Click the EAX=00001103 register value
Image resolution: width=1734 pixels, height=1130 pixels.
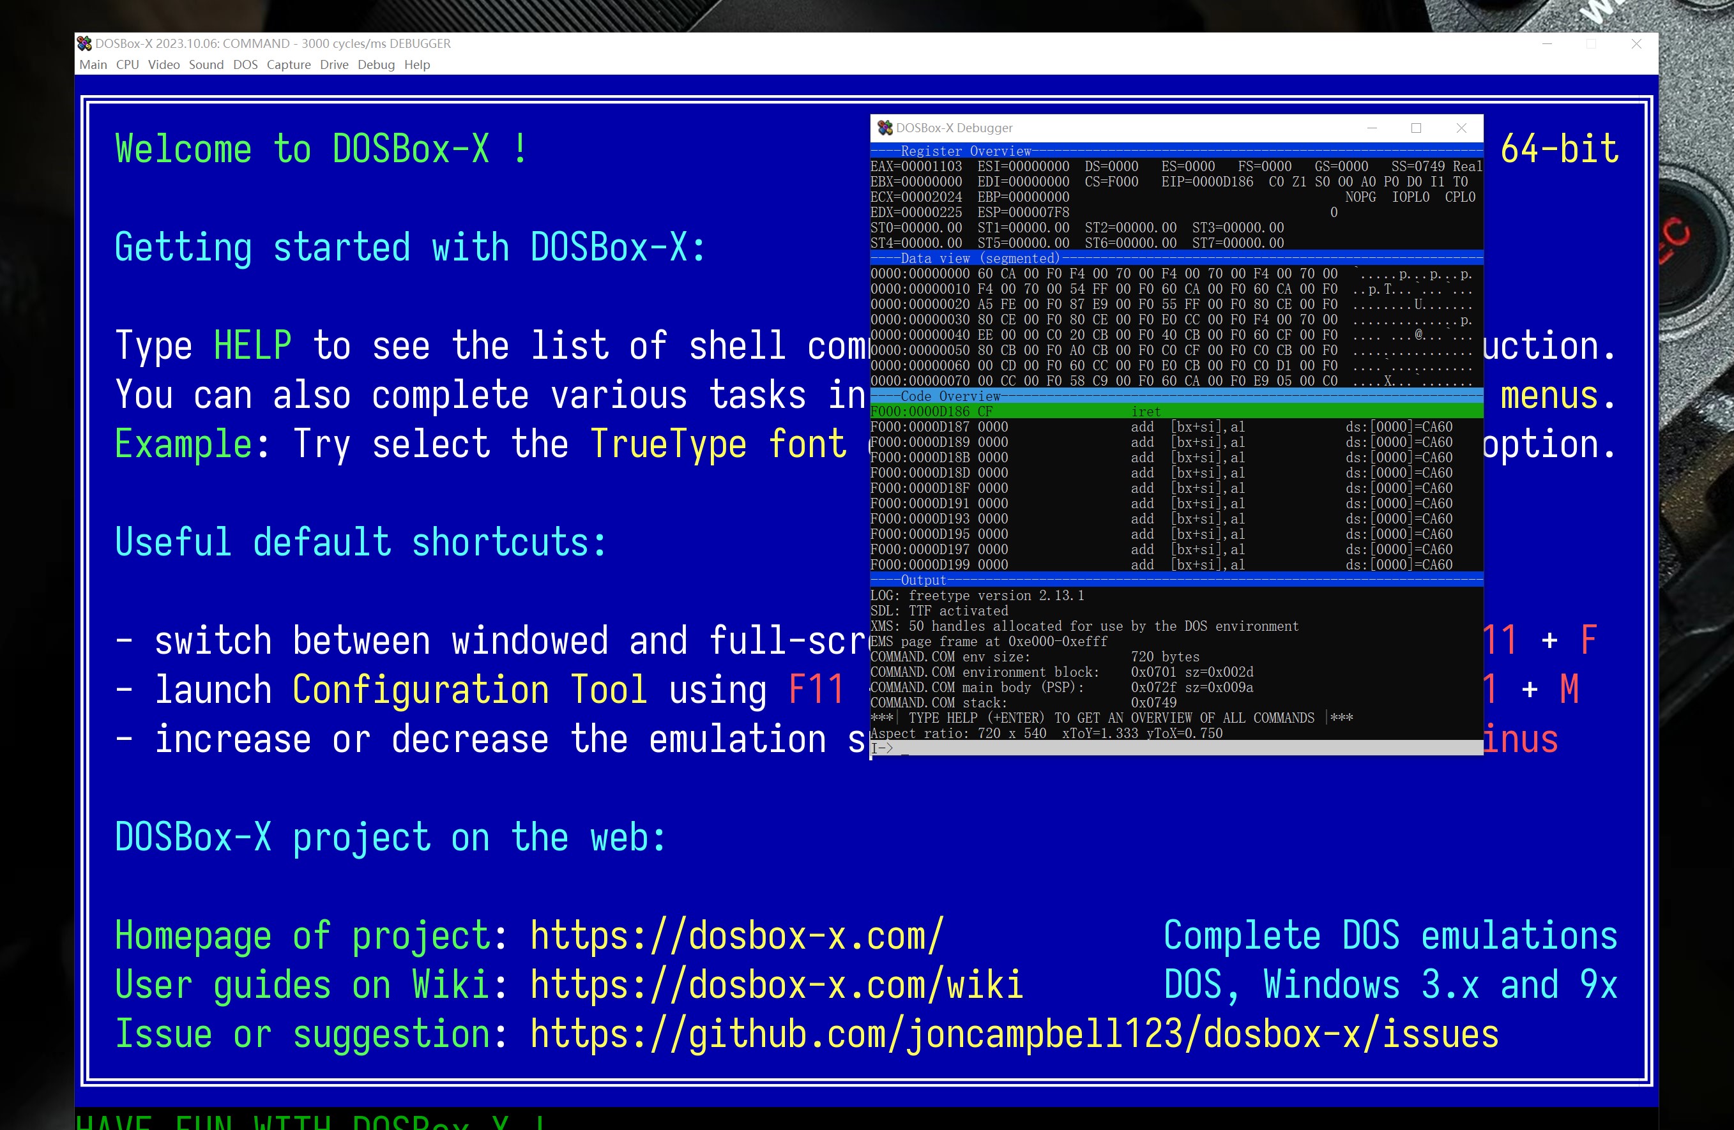click(x=916, y=166)
